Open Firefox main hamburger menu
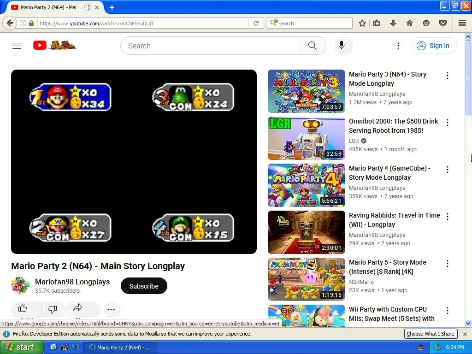Screen dimensions: 472x354 462,23
